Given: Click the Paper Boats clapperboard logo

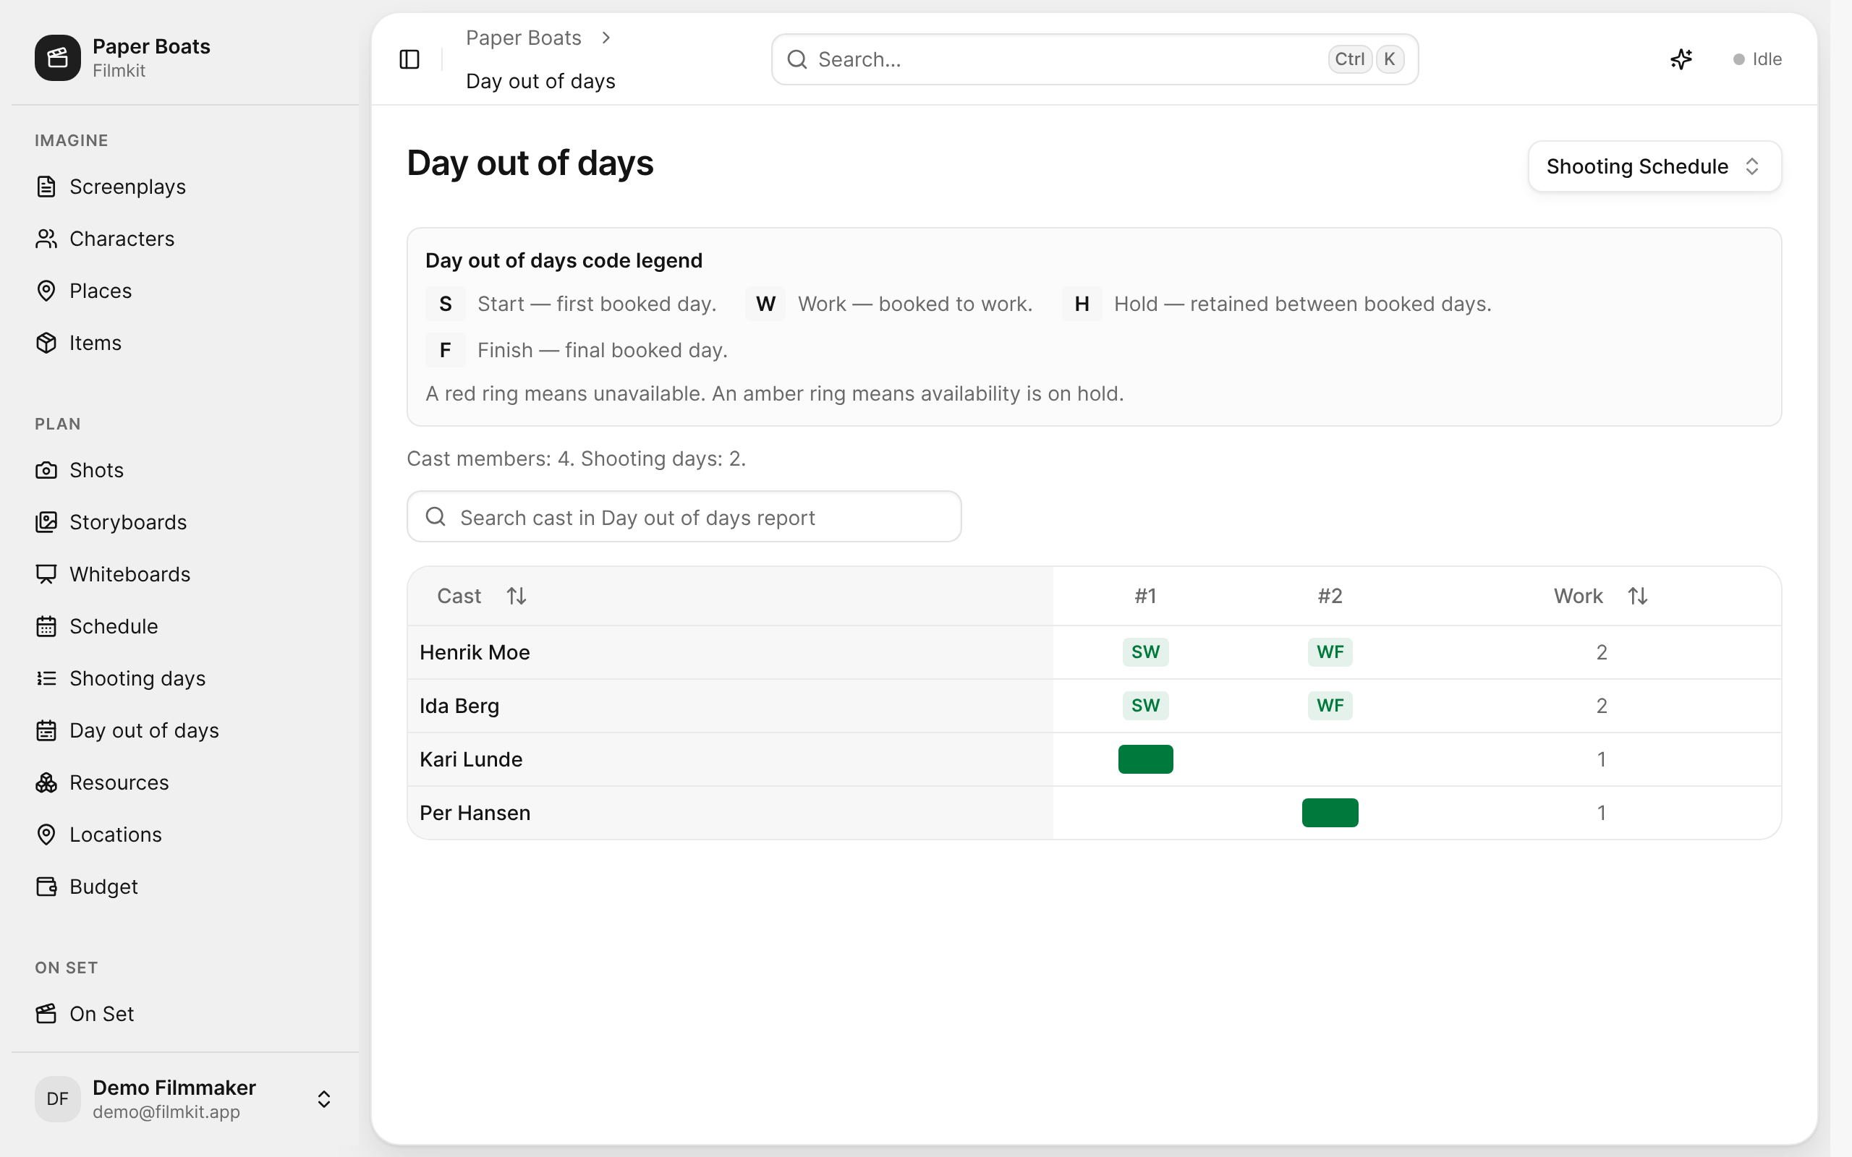Looking at the screenshot, I should click(57, 57).
